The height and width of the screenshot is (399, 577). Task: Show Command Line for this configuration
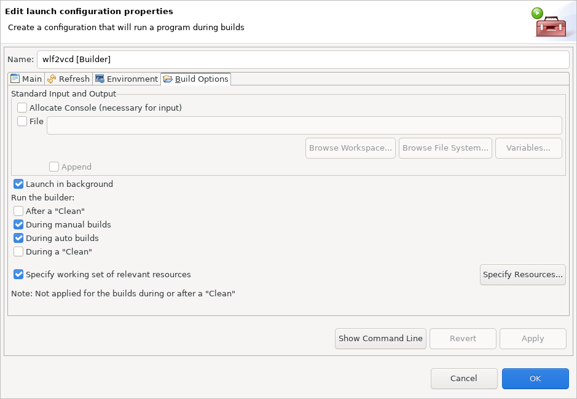click(x=380, y=339)
